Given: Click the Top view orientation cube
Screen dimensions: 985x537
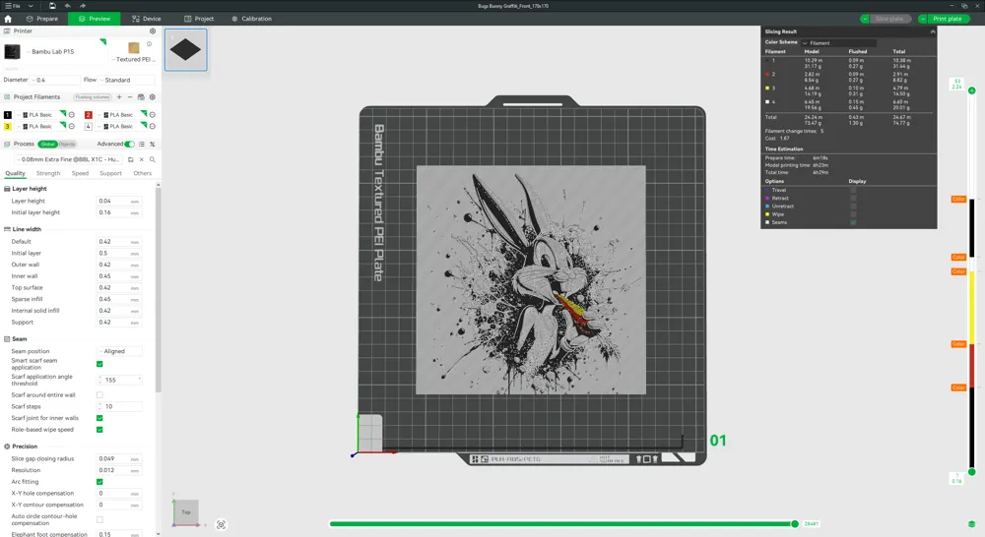Looking at the screenshot, I should (186, 512).
